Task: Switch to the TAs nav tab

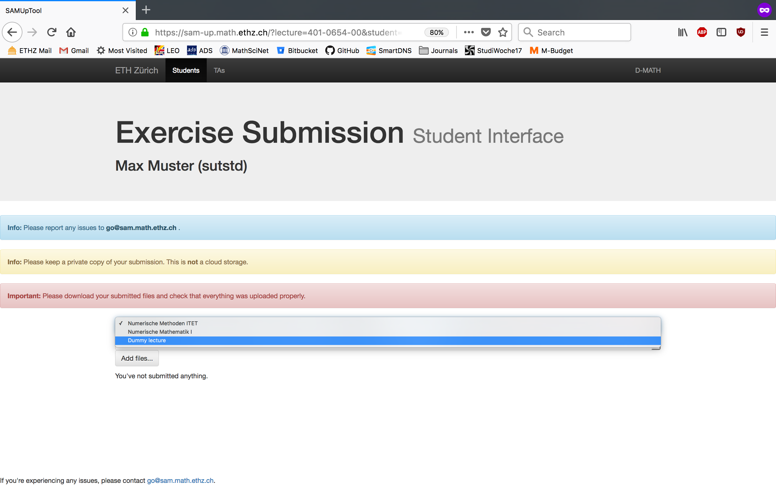Action: point(219,70)
